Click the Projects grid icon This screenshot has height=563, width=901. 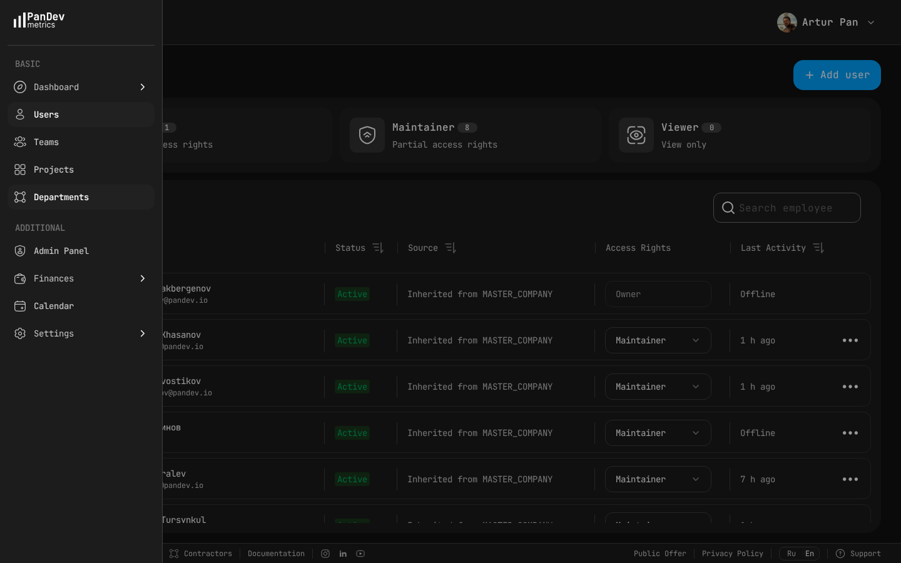(20, 170)
